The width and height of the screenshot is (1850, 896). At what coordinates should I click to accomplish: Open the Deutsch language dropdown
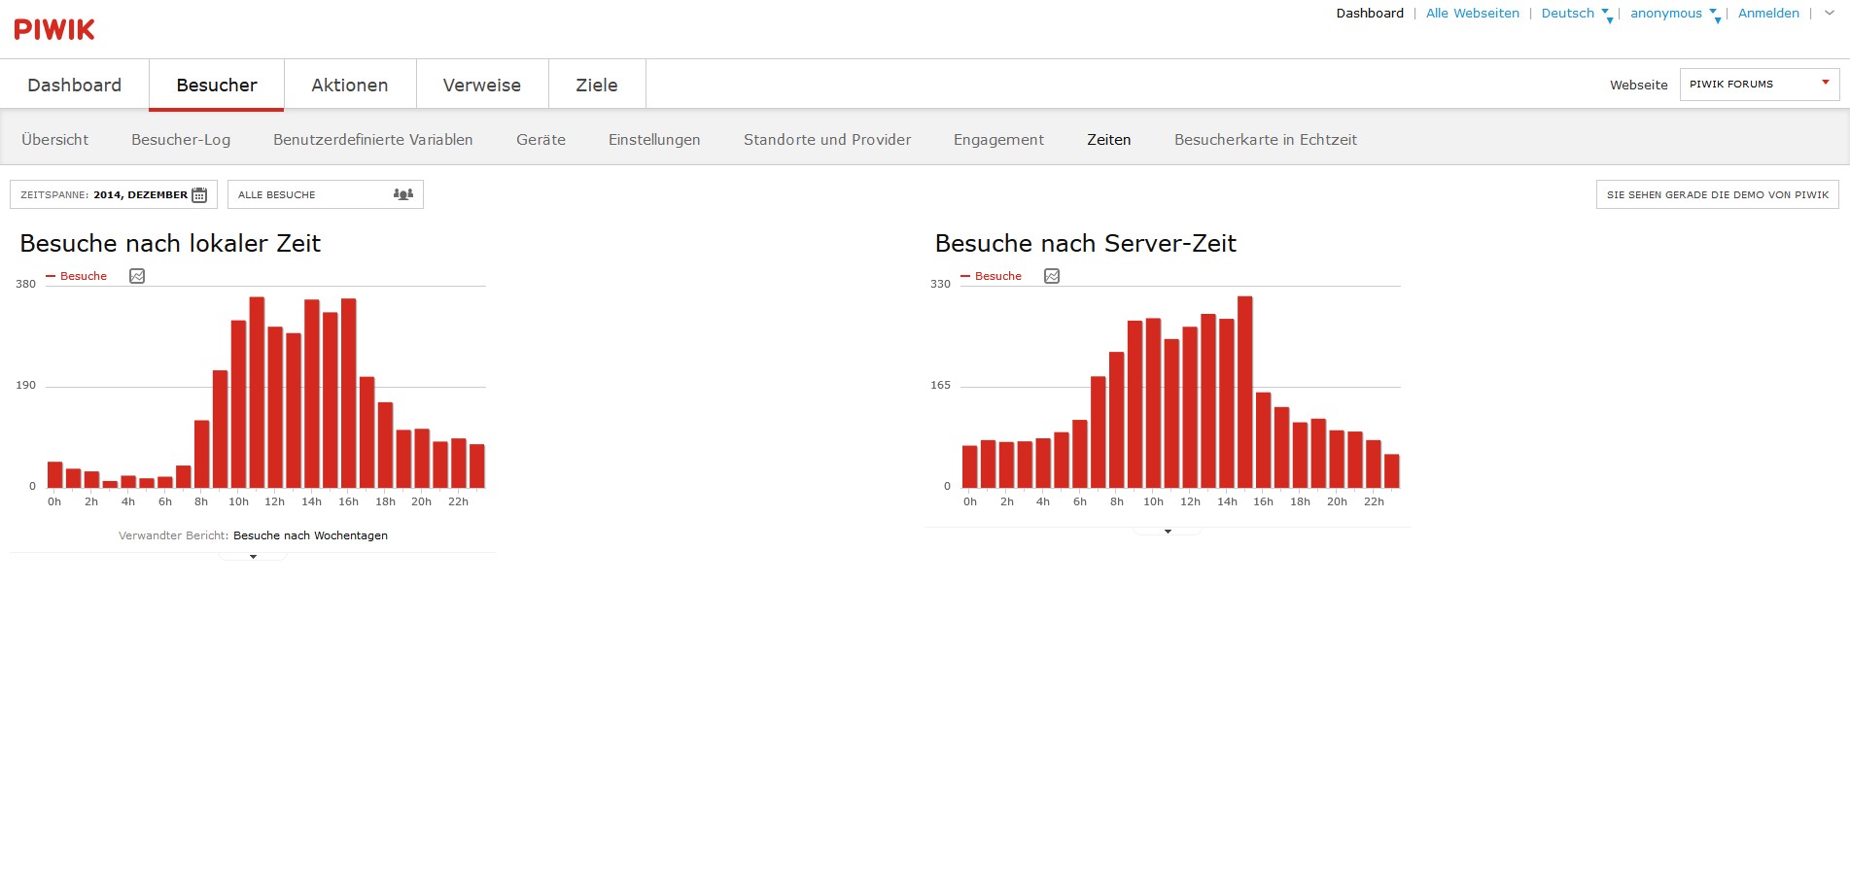(x=1576, y=14)
